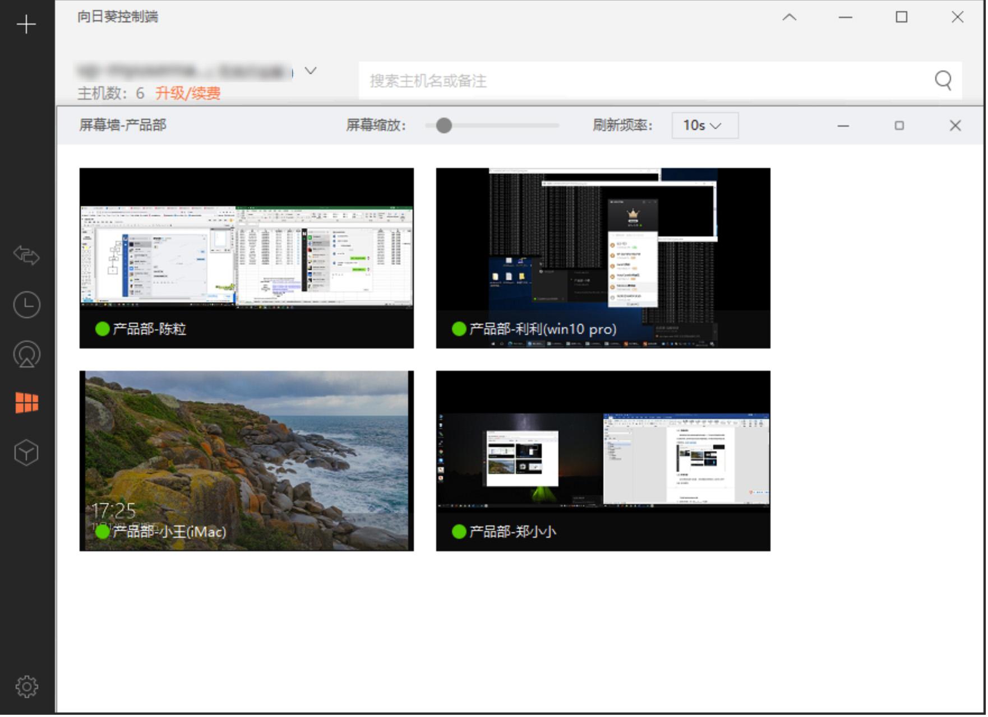Open settings gear icon at sidebar bottom
The height and width of the screenshot is (717, 988).
point(26,687)
